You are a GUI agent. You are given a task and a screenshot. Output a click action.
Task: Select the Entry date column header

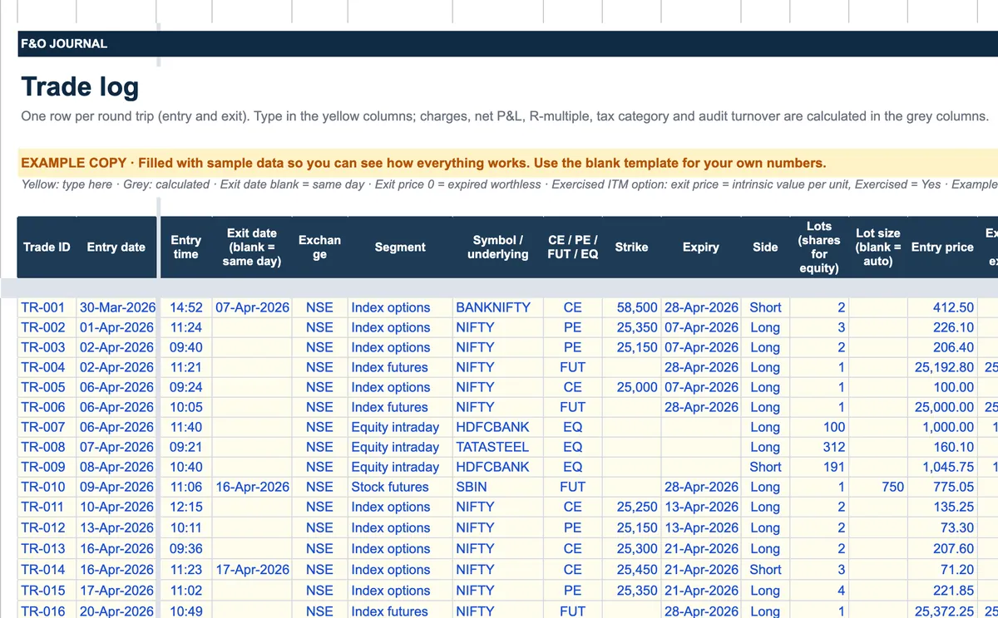point(116,247)
